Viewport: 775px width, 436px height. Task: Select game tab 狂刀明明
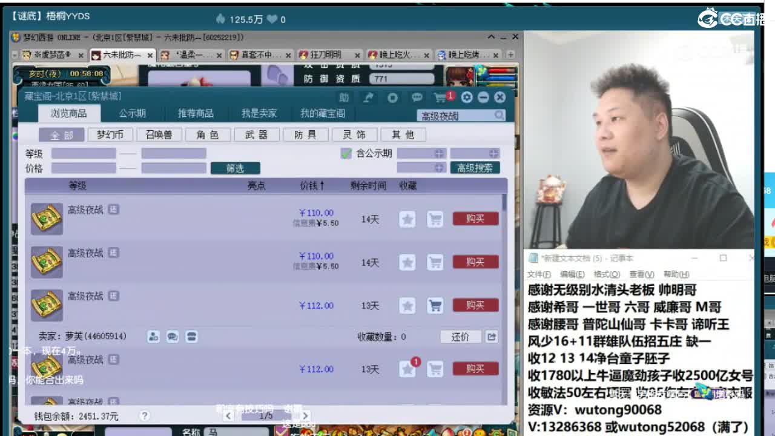coord(329,55)
